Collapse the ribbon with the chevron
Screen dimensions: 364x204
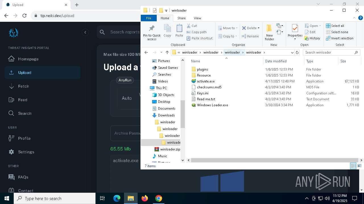(x=354, y=18)
